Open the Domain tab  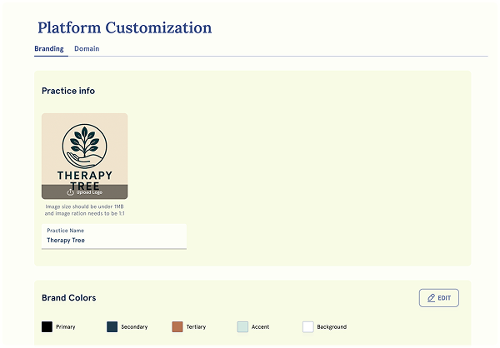click(87, 49)
